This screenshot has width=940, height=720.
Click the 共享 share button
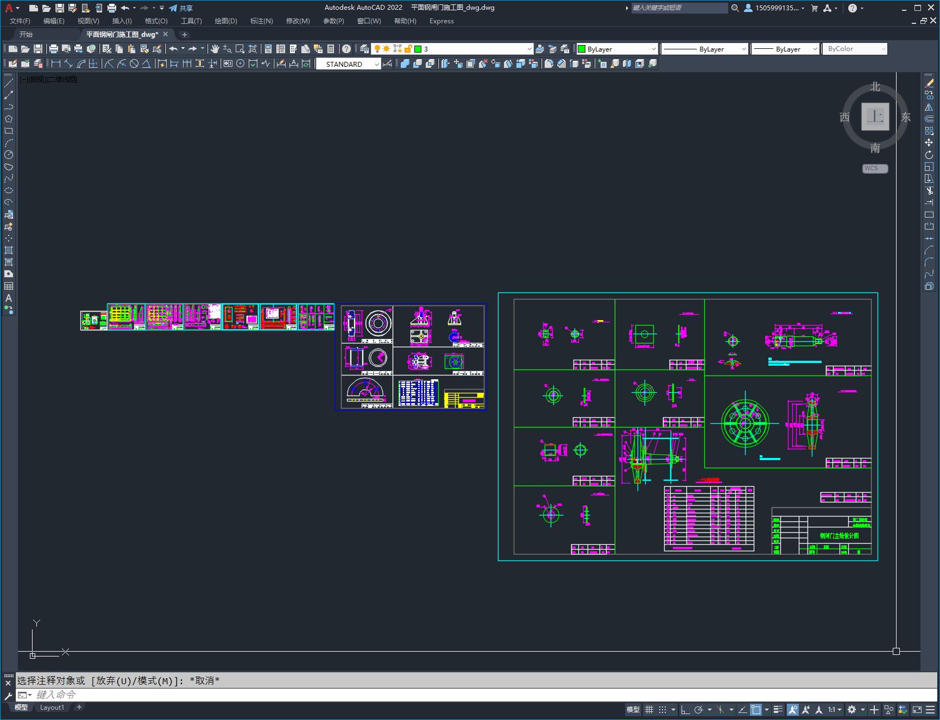[x=181, y=8]
